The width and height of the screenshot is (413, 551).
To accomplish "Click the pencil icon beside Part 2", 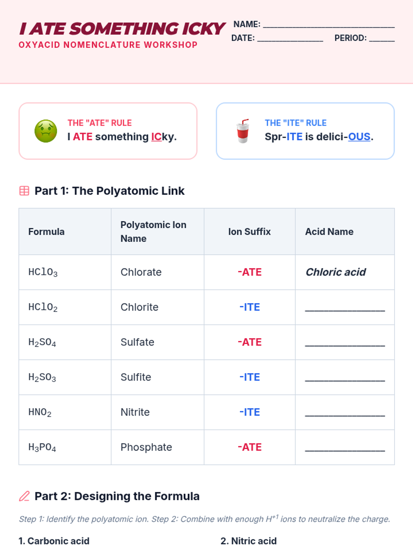I will (24, 496).
